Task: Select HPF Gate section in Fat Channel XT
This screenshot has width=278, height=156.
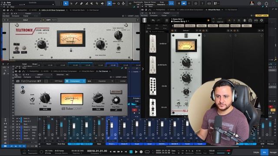Action: click(x=58, y=81)
